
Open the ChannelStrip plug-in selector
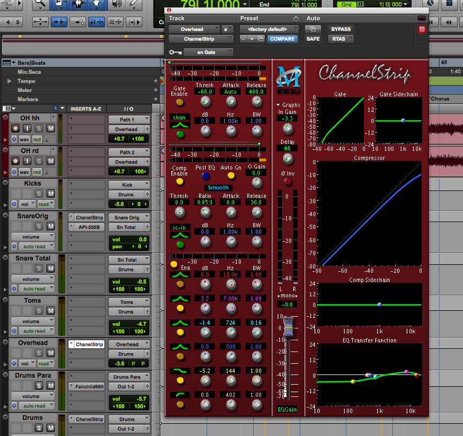pos(201,39)
